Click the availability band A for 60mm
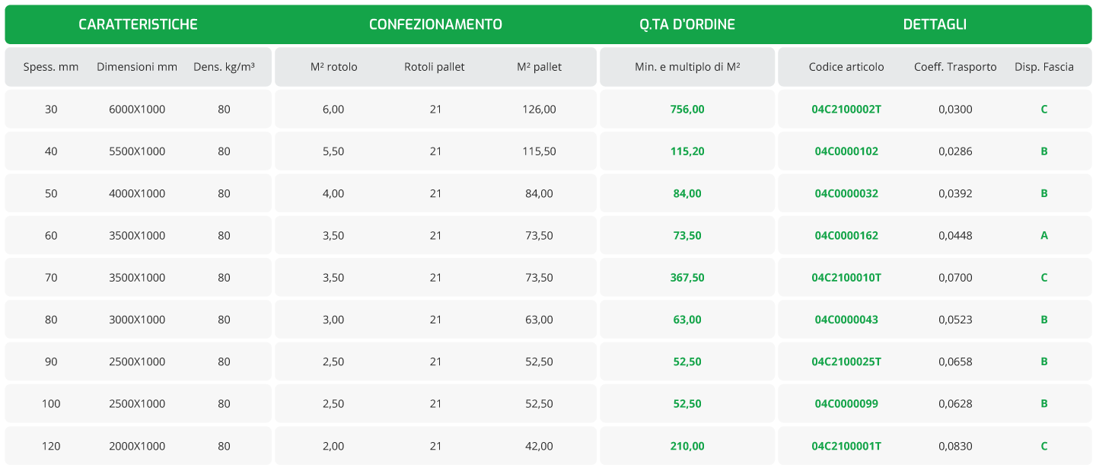 pyautogui.click(x=1044, y=235)
